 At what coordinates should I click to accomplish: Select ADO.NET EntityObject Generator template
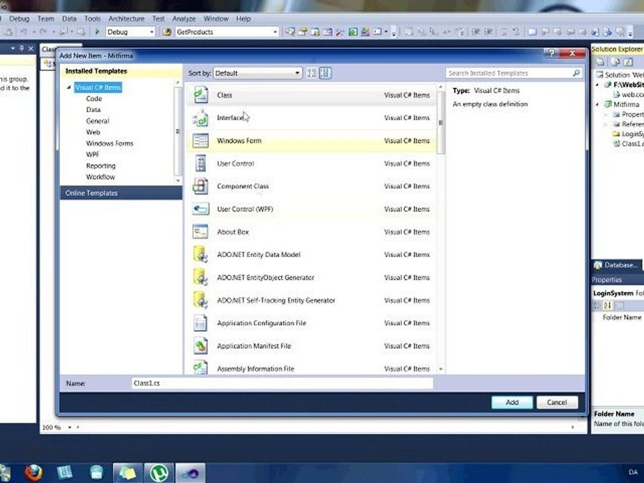(x=311, y=278)
